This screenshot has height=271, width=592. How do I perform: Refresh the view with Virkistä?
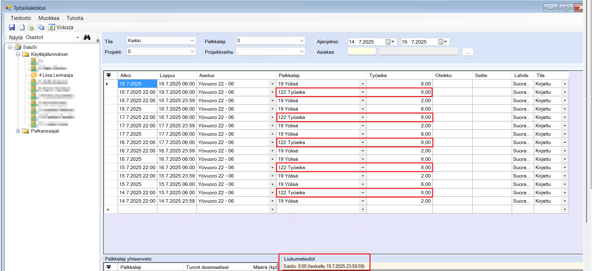tap(61, 27)
